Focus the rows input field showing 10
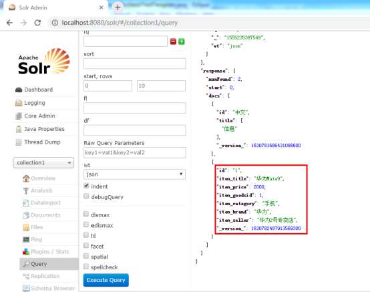 (x=161, y=86)
